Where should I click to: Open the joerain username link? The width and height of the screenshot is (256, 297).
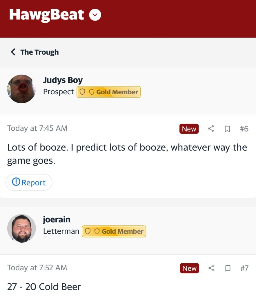(x=57, y=219)
